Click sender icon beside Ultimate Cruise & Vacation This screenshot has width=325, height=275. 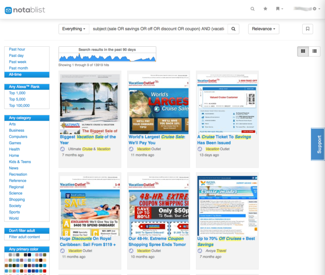pos(62,149)
